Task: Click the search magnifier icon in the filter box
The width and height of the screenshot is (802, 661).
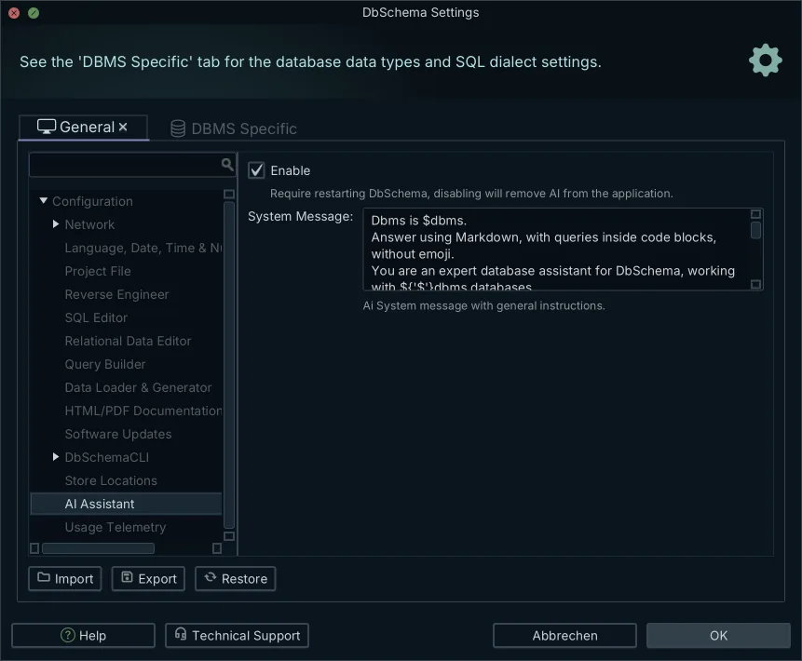Action: [227, 164]
